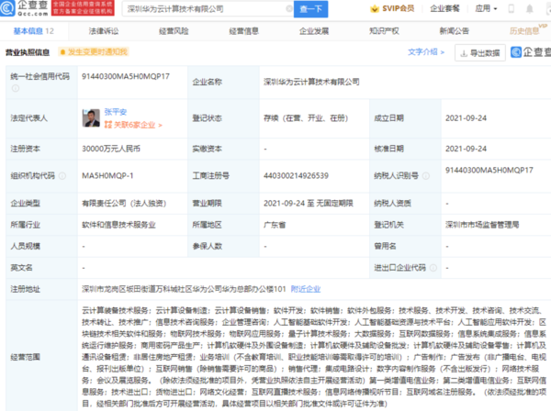Select 所属地区 value 广东省
This screenshot has width=551, height=411.
(x=275, y=225)
